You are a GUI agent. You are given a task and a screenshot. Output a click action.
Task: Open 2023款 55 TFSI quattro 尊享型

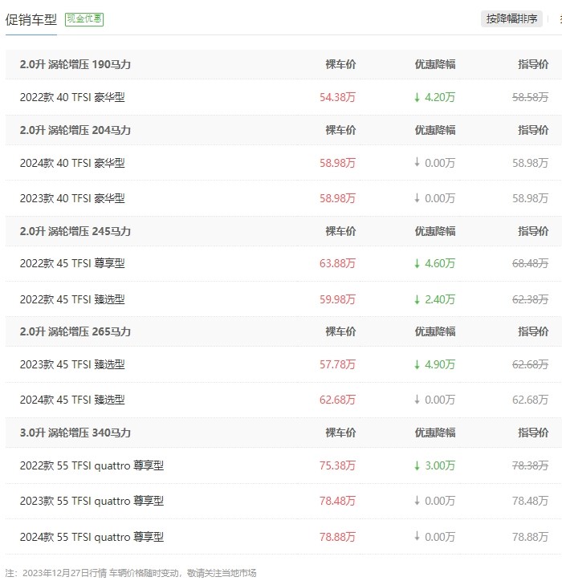(92, 501)
